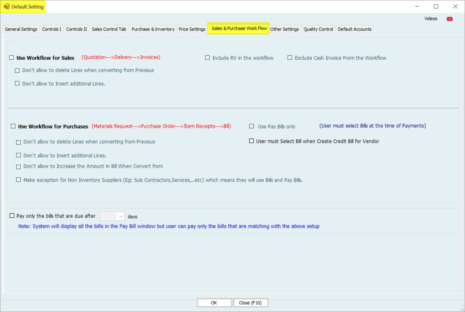Image resolution: width=465 pixels, height=312 pixels.
Task: Toggle Use Pay Bills only option
Action: 251,126
